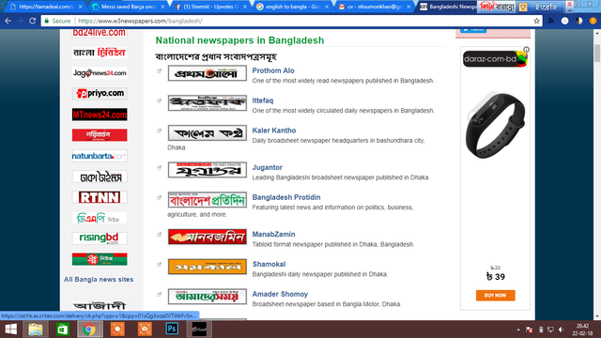Image resolution: width=601 pixels, height=338 pixels.
Task: Click the fitness band ad image
Action: 495,125
